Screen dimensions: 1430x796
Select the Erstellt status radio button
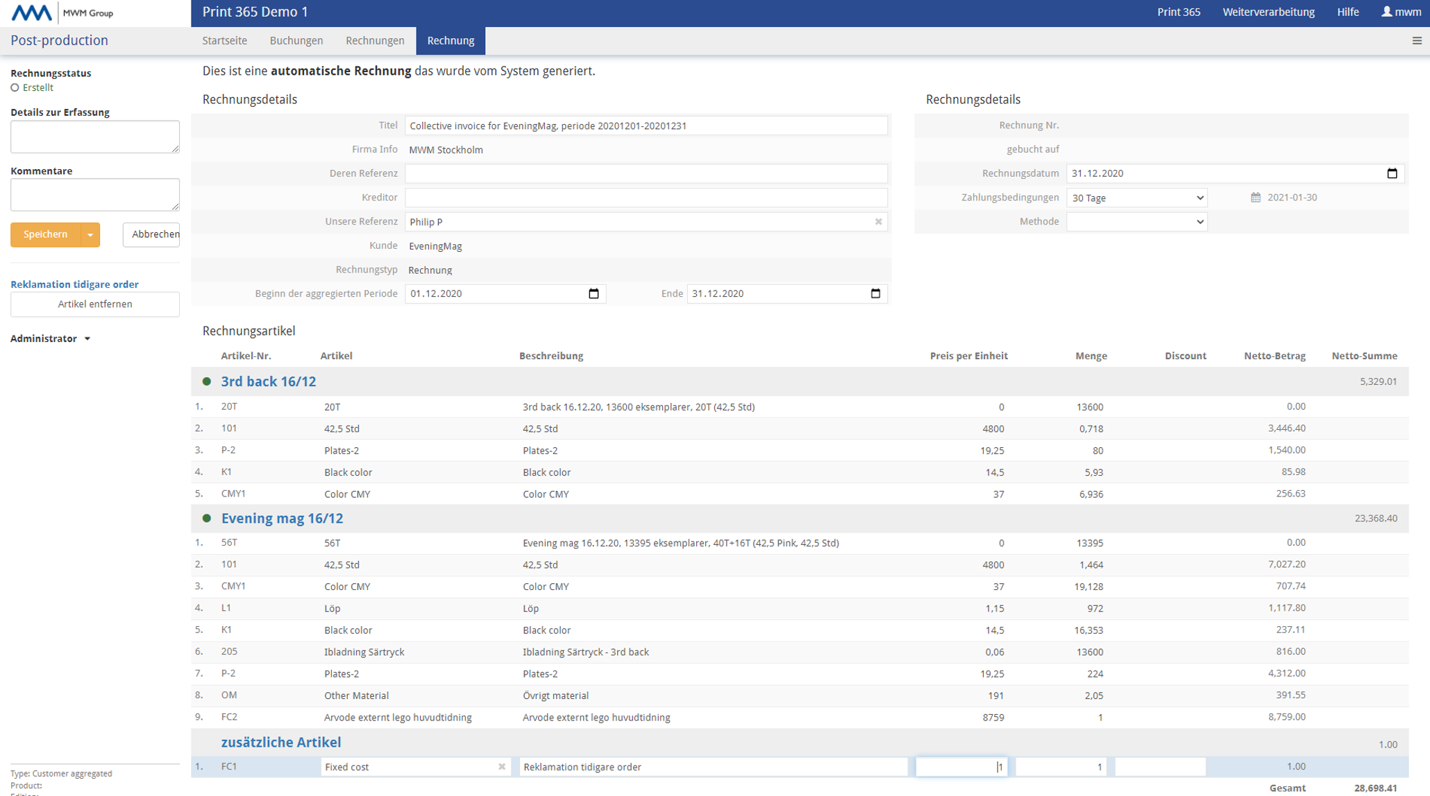[15, 87]
